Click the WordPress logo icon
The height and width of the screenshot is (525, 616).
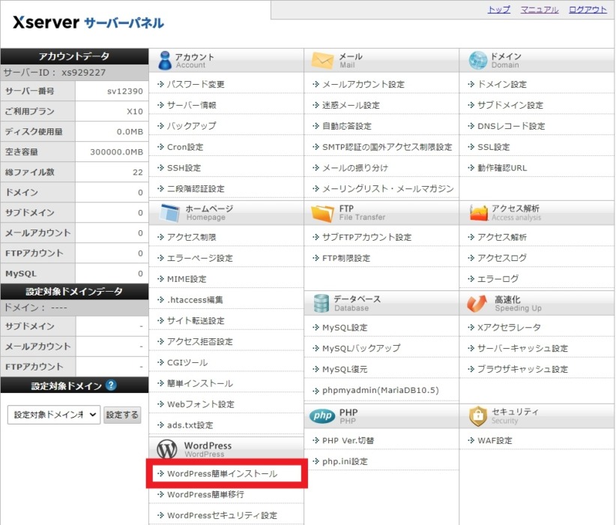click(x=167, y=449)
